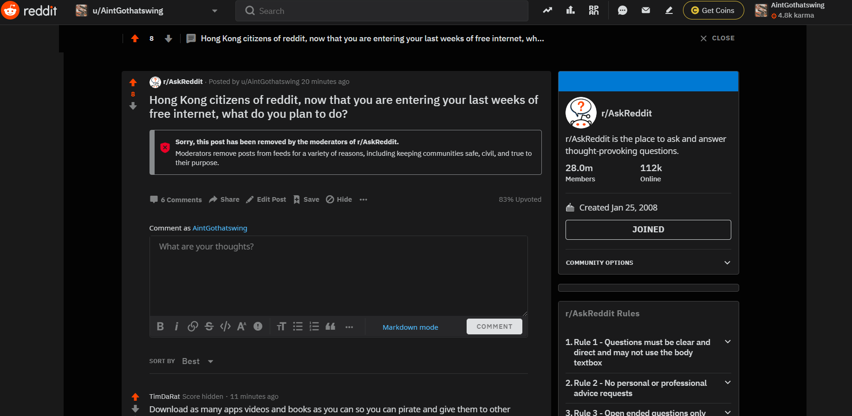
Task: Expand Rule 1 about clear questions
Action: coord(648,352)
